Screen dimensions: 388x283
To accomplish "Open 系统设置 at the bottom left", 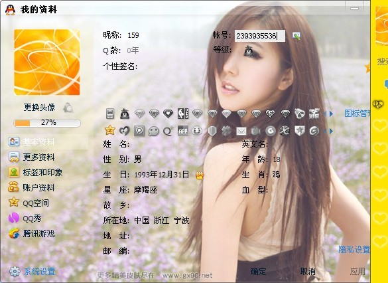I will pyautogui.click(x=32, y=271).
